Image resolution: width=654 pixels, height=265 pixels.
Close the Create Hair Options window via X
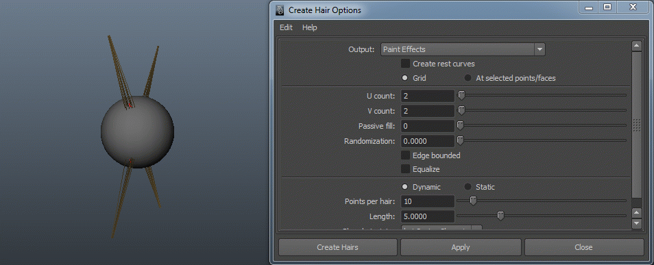click(633, 7)
